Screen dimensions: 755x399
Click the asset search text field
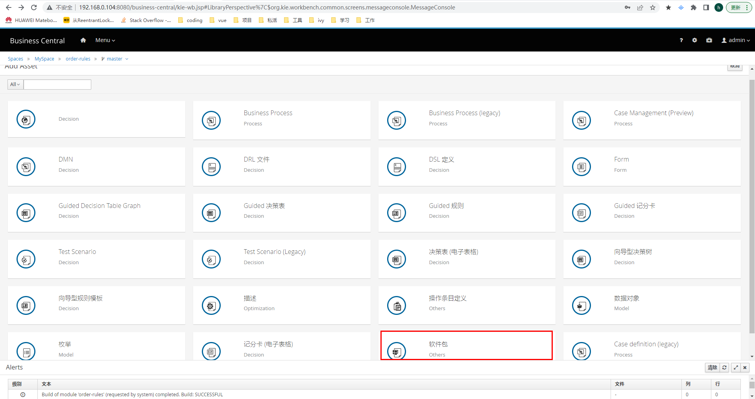(57, 85)
